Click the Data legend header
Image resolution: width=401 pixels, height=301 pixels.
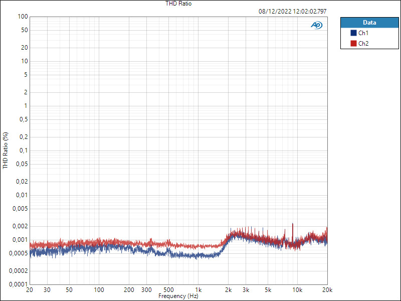[369, 23]
